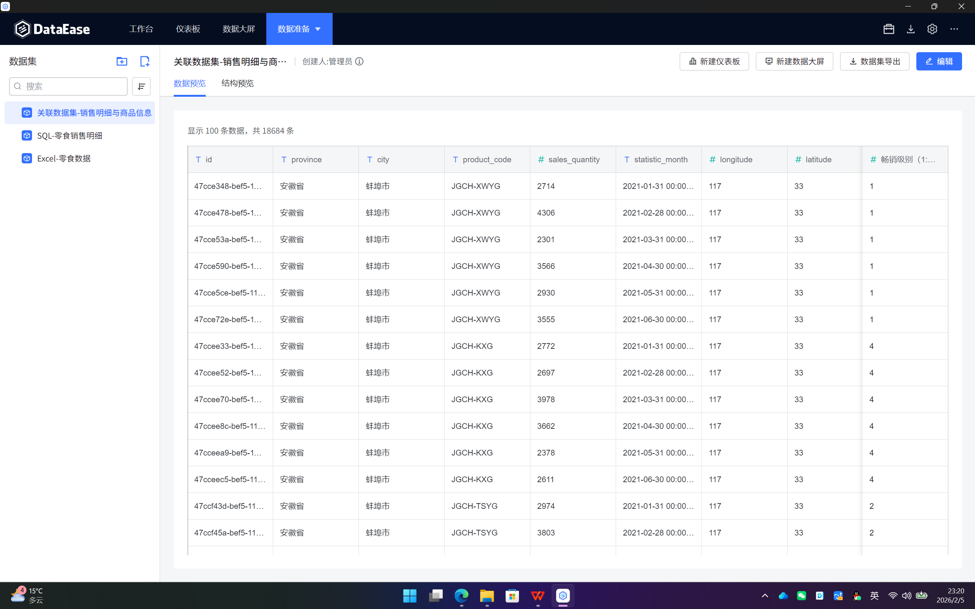The image size is (975, 609).
Task: Open Microsoft Edge from the taskbar
Action: (x=461, y=595)
